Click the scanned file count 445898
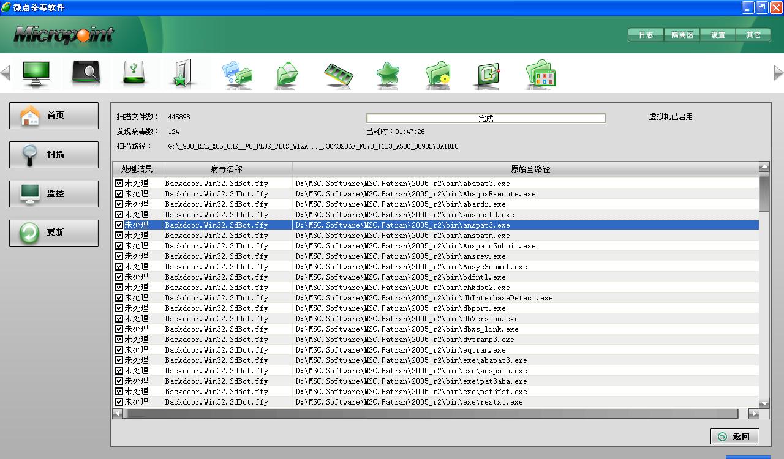The image size is (784, 459). (179, 117)
